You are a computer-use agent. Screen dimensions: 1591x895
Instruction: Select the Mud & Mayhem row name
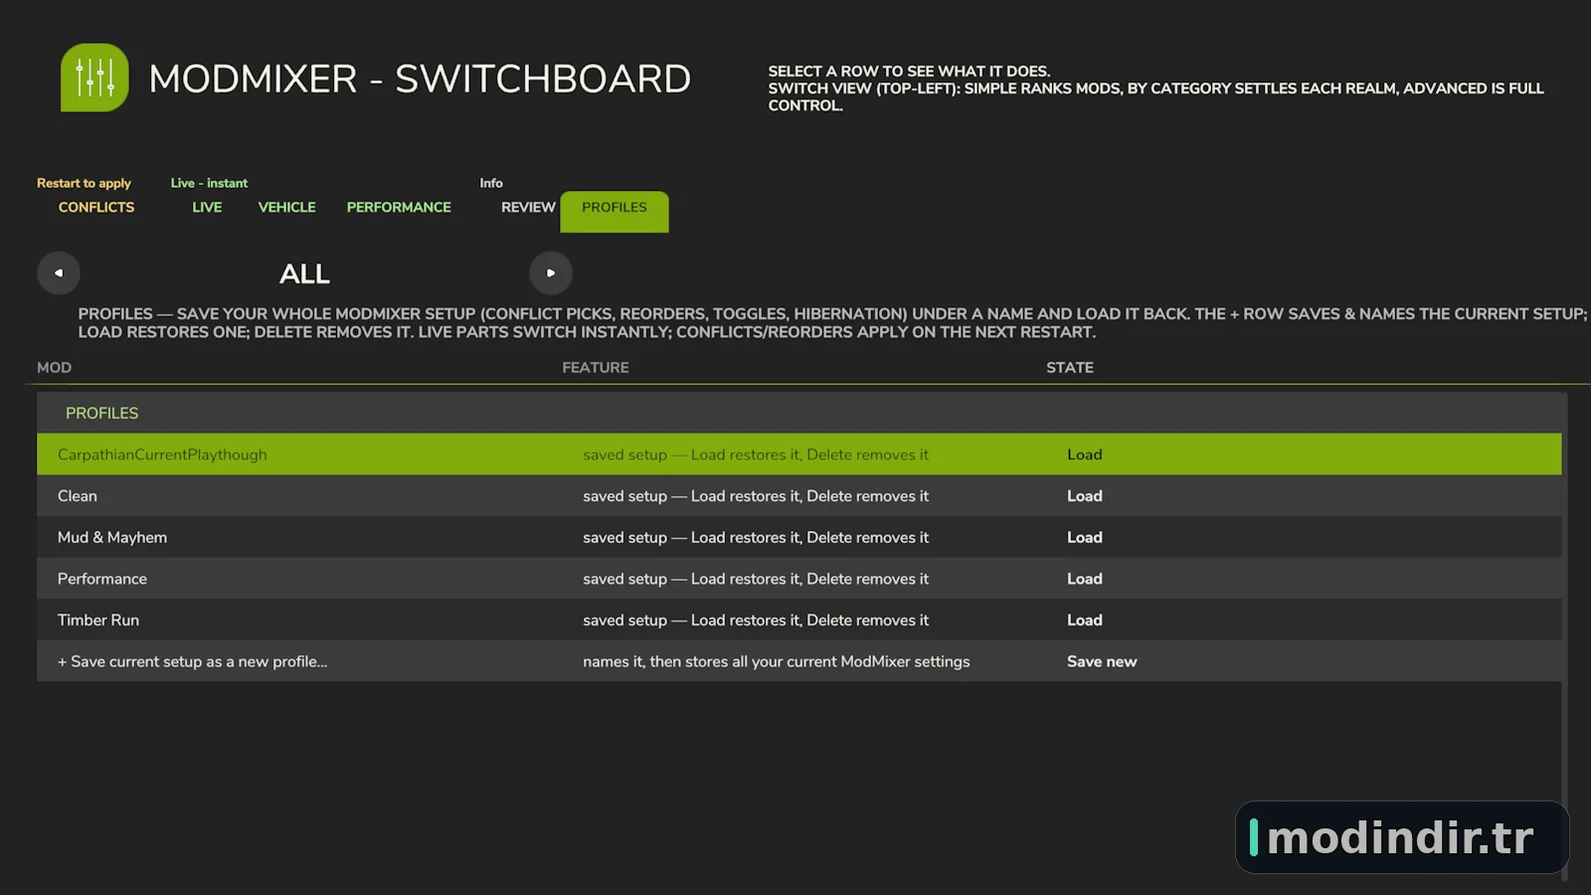(x=112, y=537)
